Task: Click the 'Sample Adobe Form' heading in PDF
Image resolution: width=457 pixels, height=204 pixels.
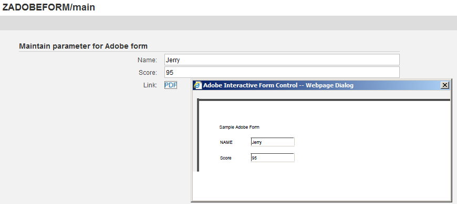Action: point(240,127)
